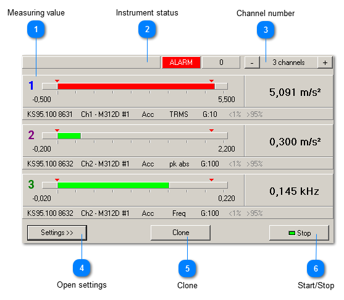Click the blue annotation marker 3
Viewport: 344px width, 300px height.
click(266, 30)
